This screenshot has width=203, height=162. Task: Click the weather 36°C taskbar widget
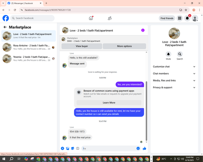pyautogui.click(x=161, y=159)
